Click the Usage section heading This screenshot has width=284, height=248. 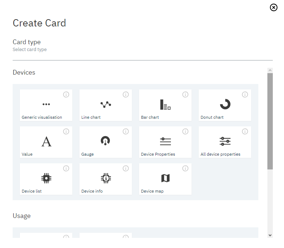(x=22, y=216)
